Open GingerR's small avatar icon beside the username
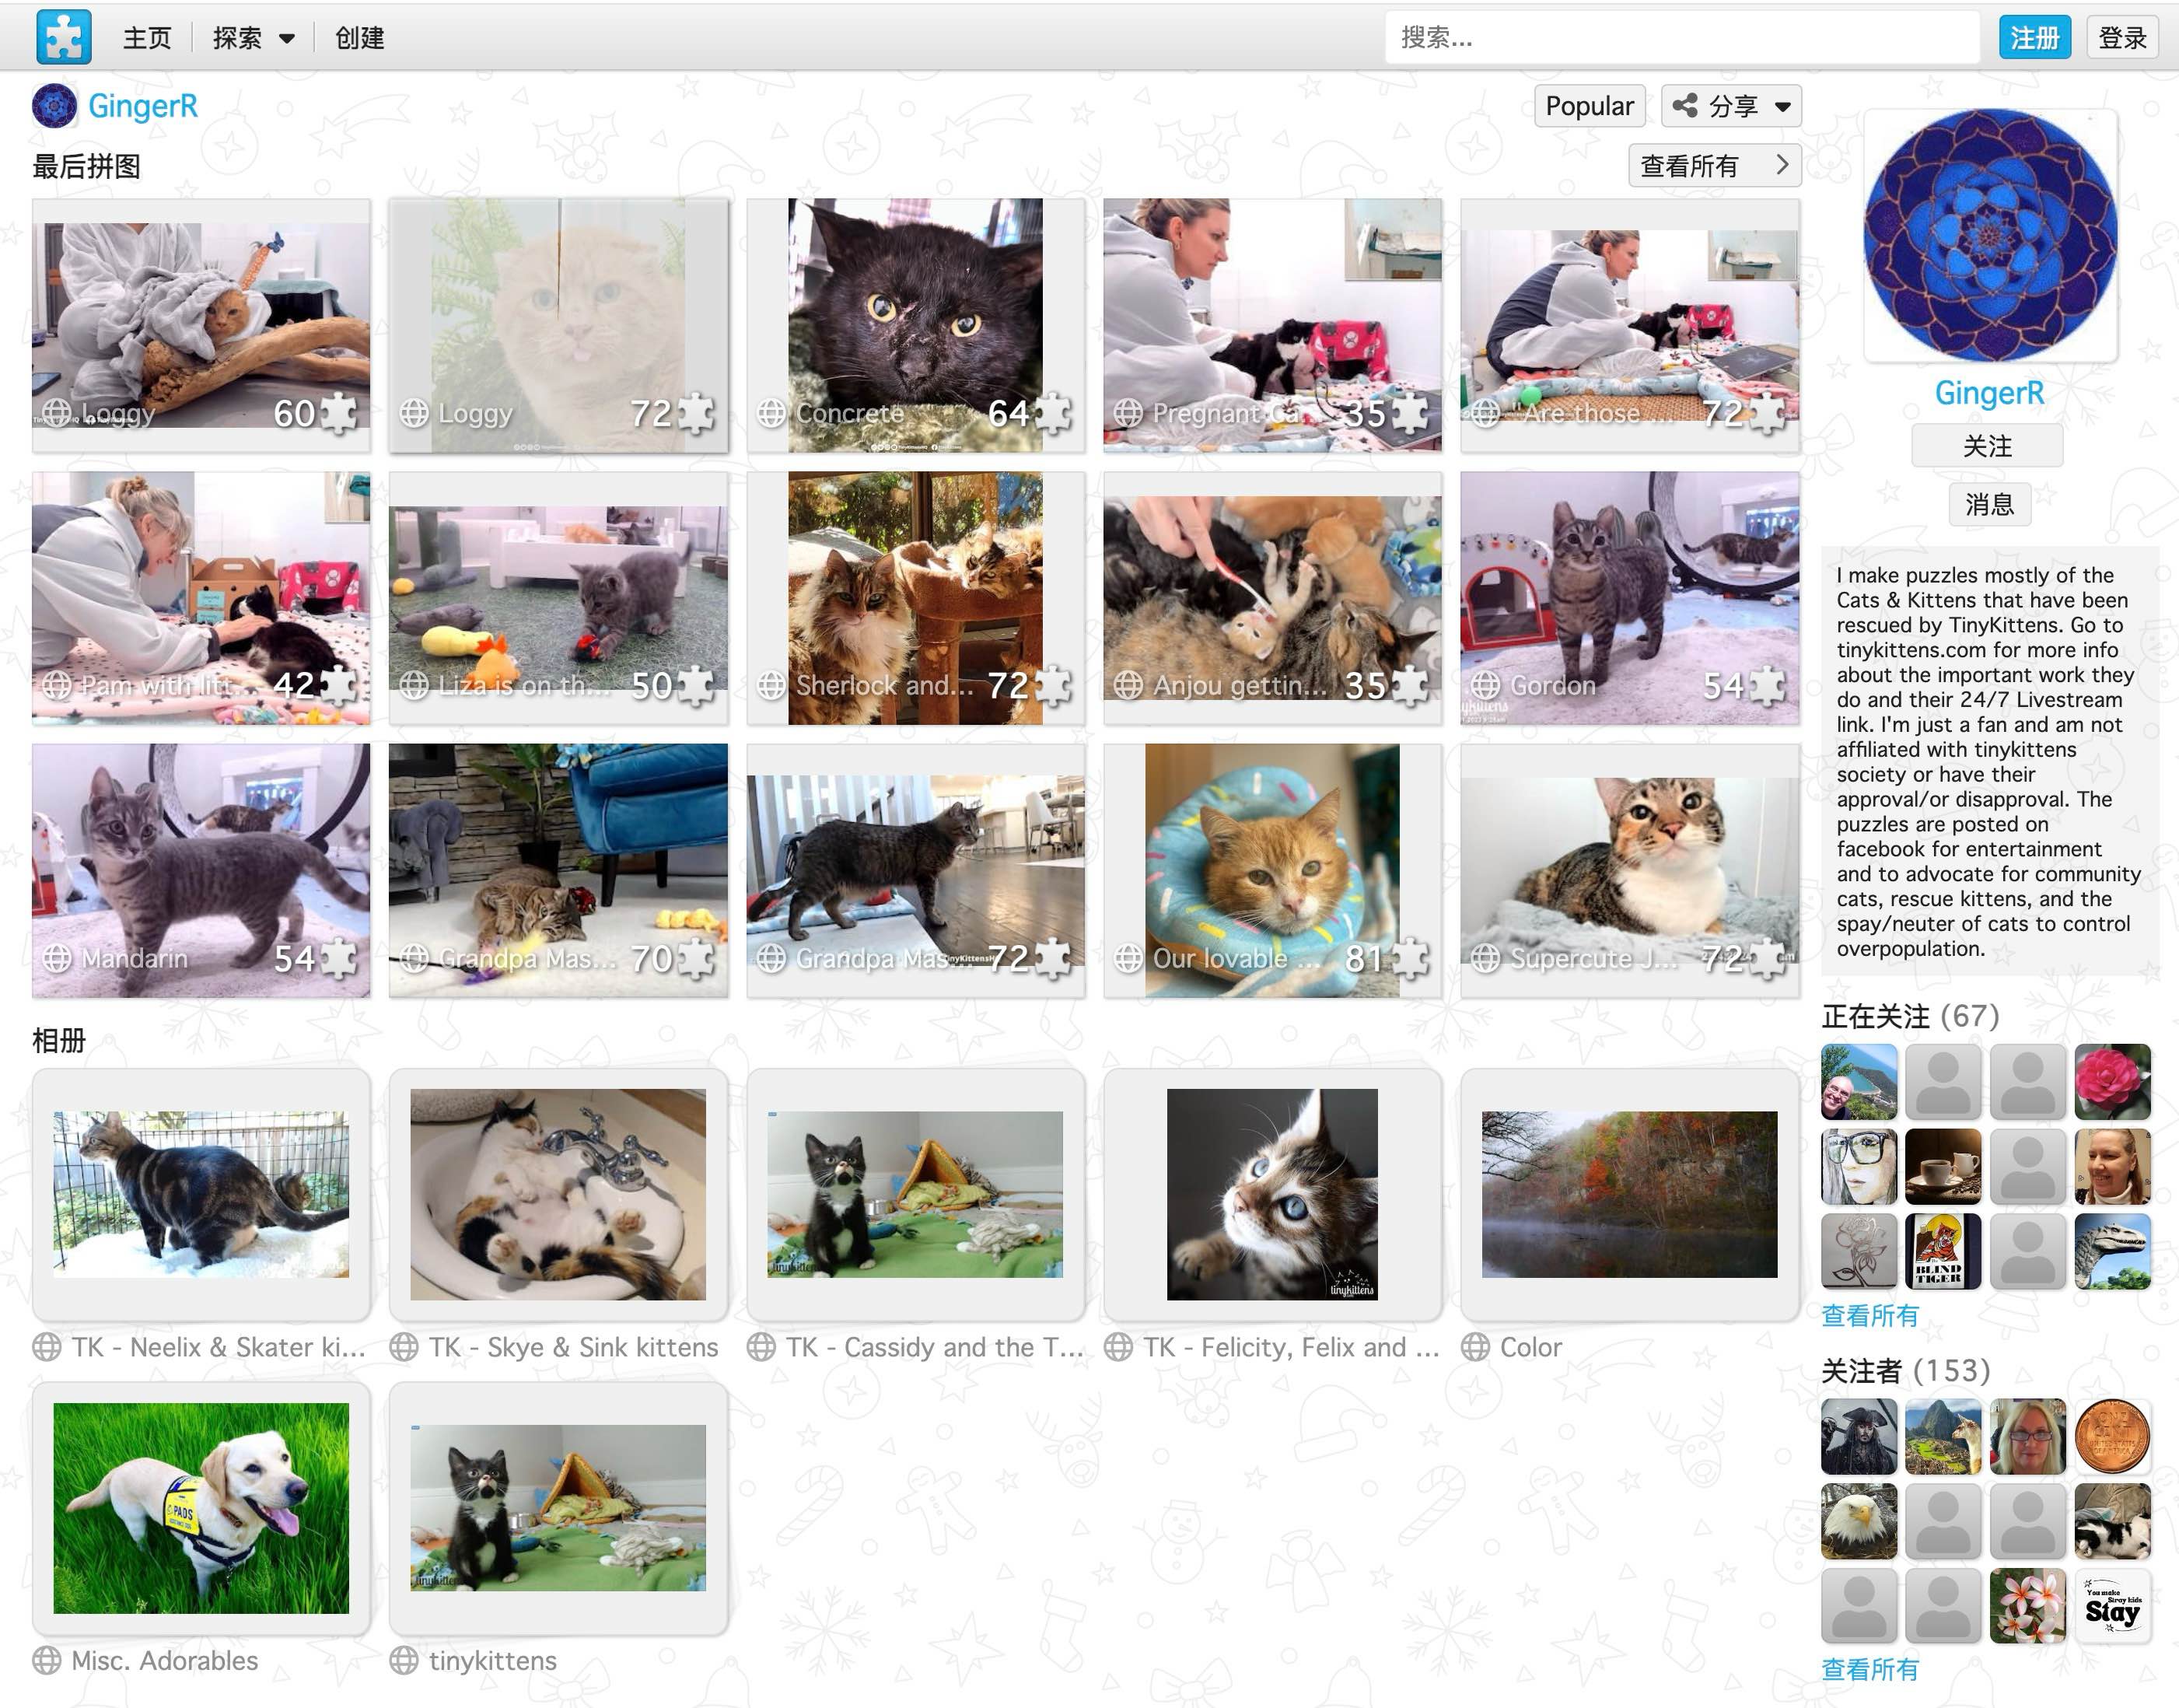The width and height of the screenshot is (2179, 1708). click(x=55, y=106)
